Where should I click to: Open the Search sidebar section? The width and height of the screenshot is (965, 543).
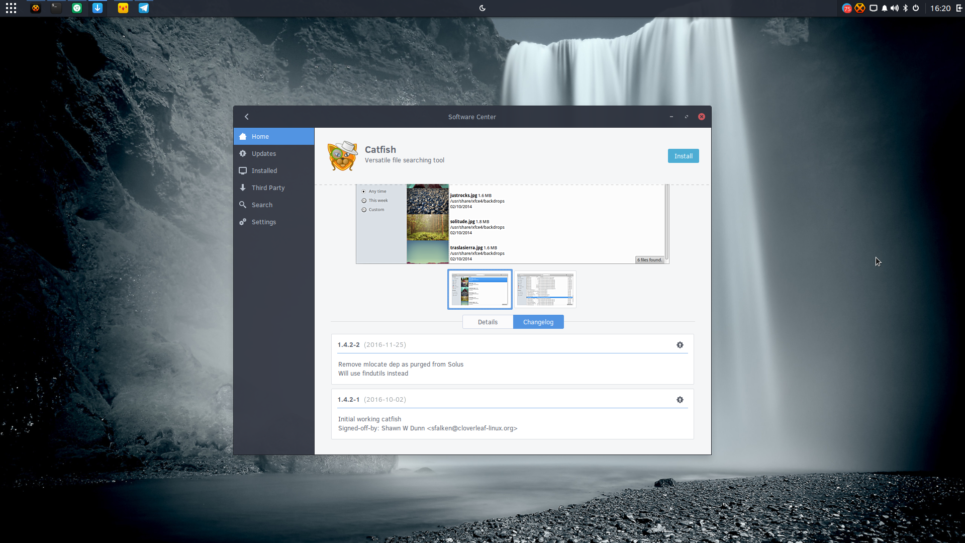click(274, 205)
